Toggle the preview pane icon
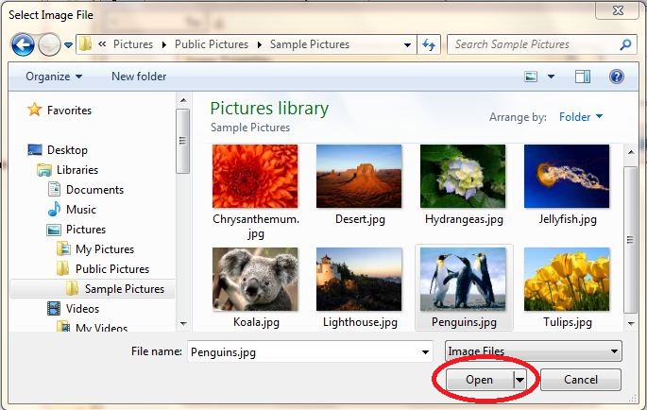 click(x=583, y=77)
